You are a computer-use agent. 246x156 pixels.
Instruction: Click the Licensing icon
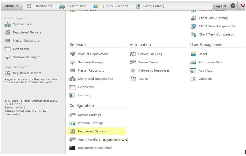pyautogui.click(x=72, y=95)
